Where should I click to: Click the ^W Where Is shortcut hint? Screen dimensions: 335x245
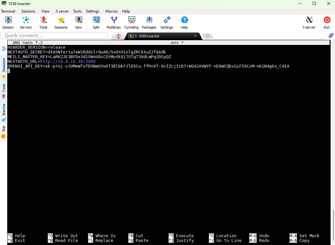pyautogui.click(x=102, y=236)
